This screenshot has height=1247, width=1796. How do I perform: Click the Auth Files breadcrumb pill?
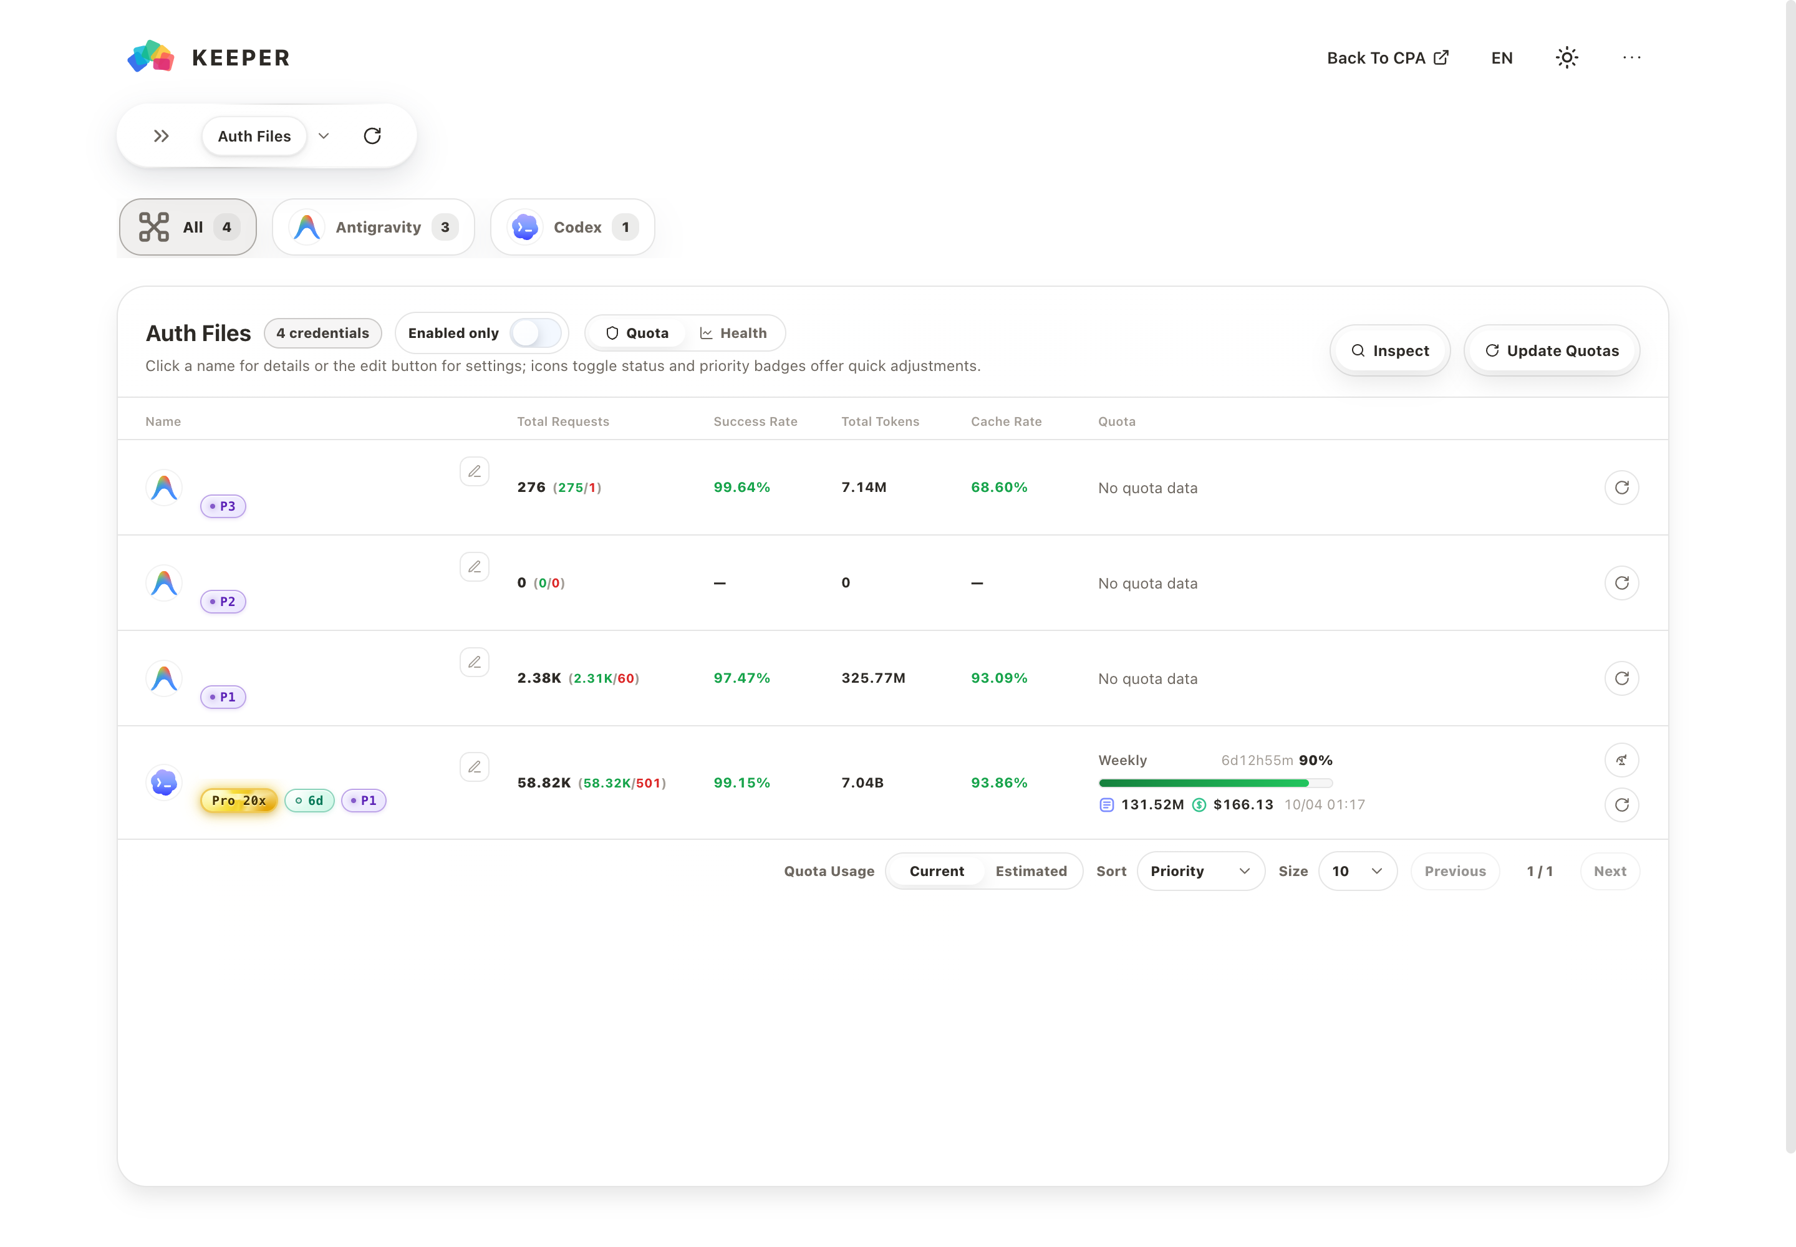(254, 136)
